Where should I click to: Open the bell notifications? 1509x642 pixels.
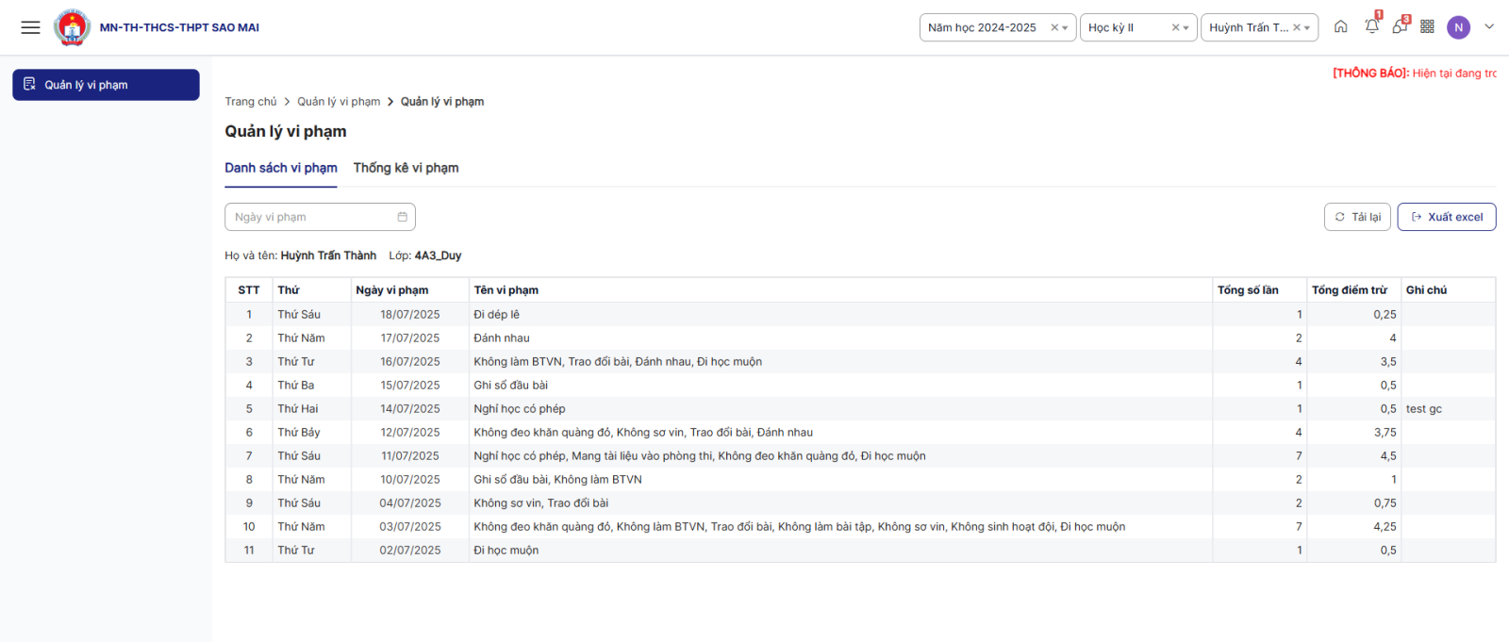click(1371, 26)
